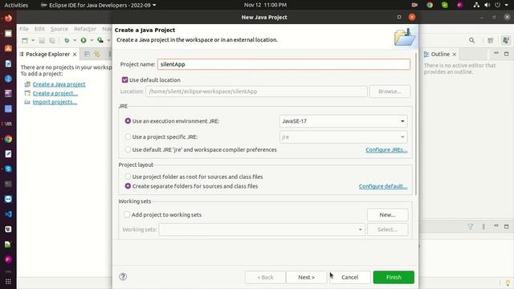
Task: Click the Open Perspective icon
Action: pos(491,40)
